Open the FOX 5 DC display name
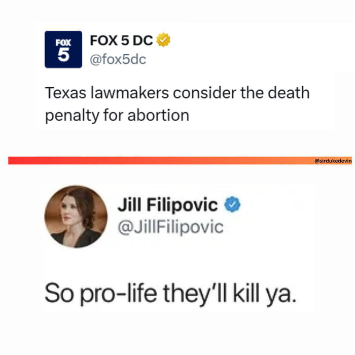Viewport: 355px width, 355px height. click(x=121, y=41)
